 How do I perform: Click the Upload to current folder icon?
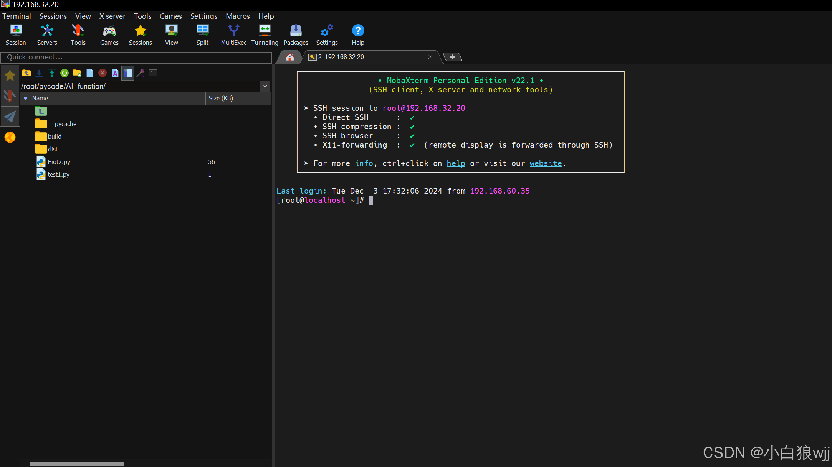pos(52,73)
